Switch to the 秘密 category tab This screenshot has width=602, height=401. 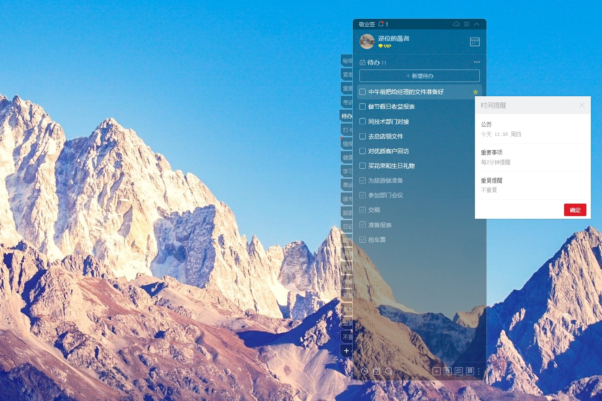click(347, 61)
